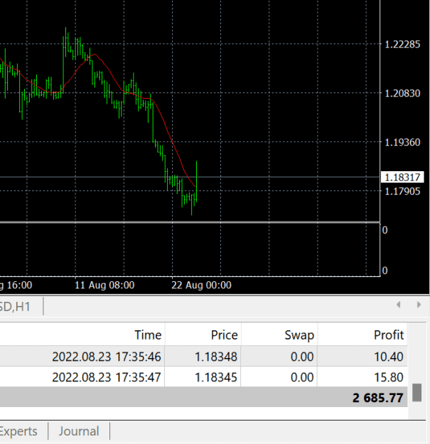Viewport: 430px width, 444px height.
Task: Select the USD,H1 chart tab
Action: point(16,307)
